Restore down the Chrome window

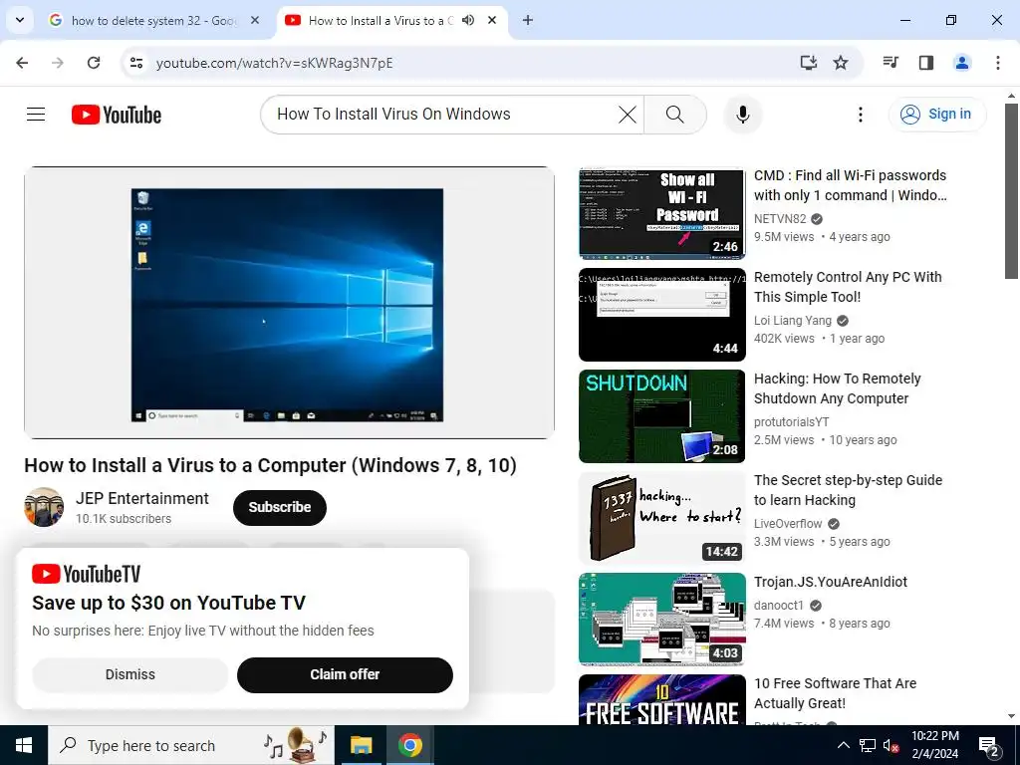pos(951,20)
